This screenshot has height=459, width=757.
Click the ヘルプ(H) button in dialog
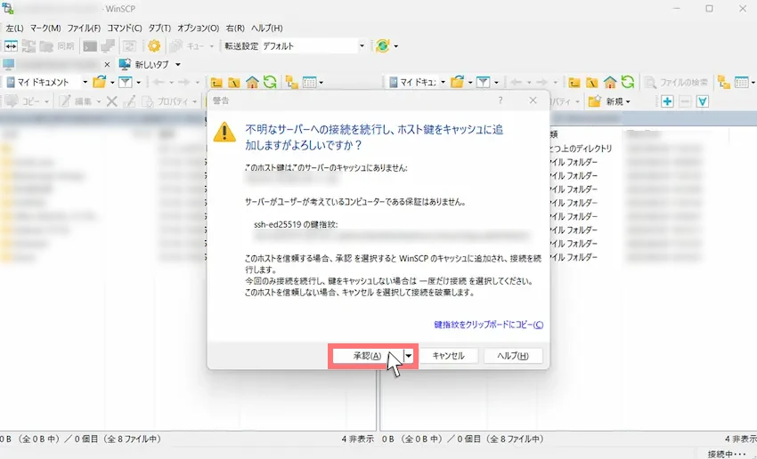coord(513,356)
